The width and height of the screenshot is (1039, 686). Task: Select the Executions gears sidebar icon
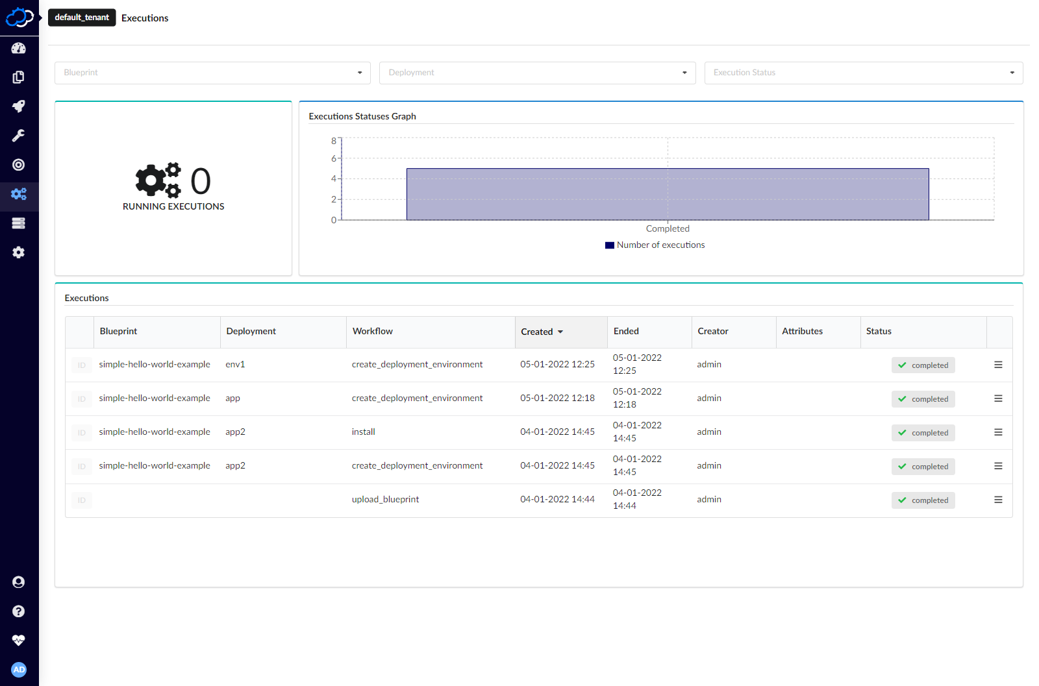click(19, 194)
